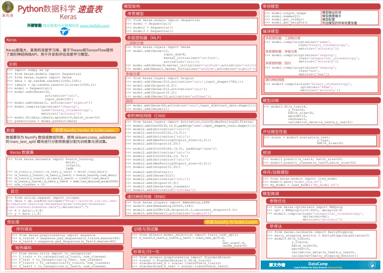Click the blue round logo under hellobi link

[x=65, y=32]
